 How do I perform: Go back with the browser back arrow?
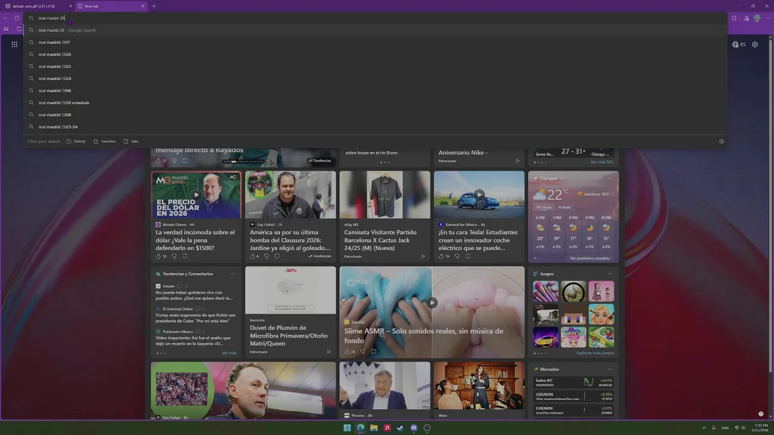coord(6,18)
